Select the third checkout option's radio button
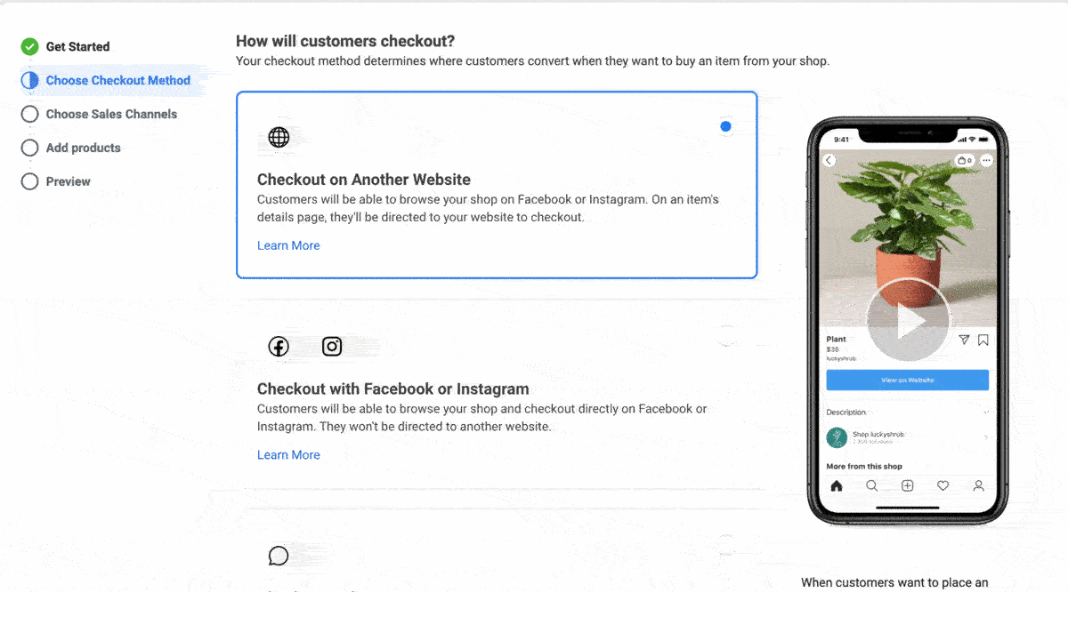 [x=725, y=543]
